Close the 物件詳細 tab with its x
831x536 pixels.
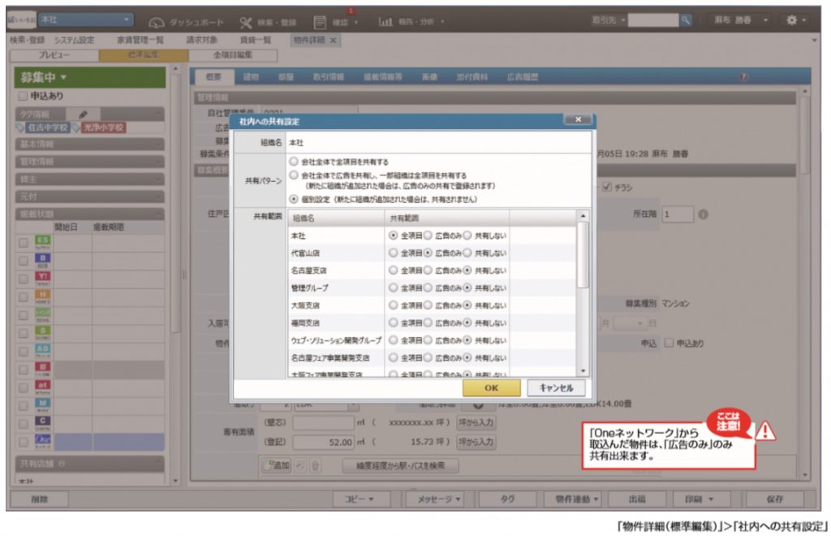pos(333,41)
